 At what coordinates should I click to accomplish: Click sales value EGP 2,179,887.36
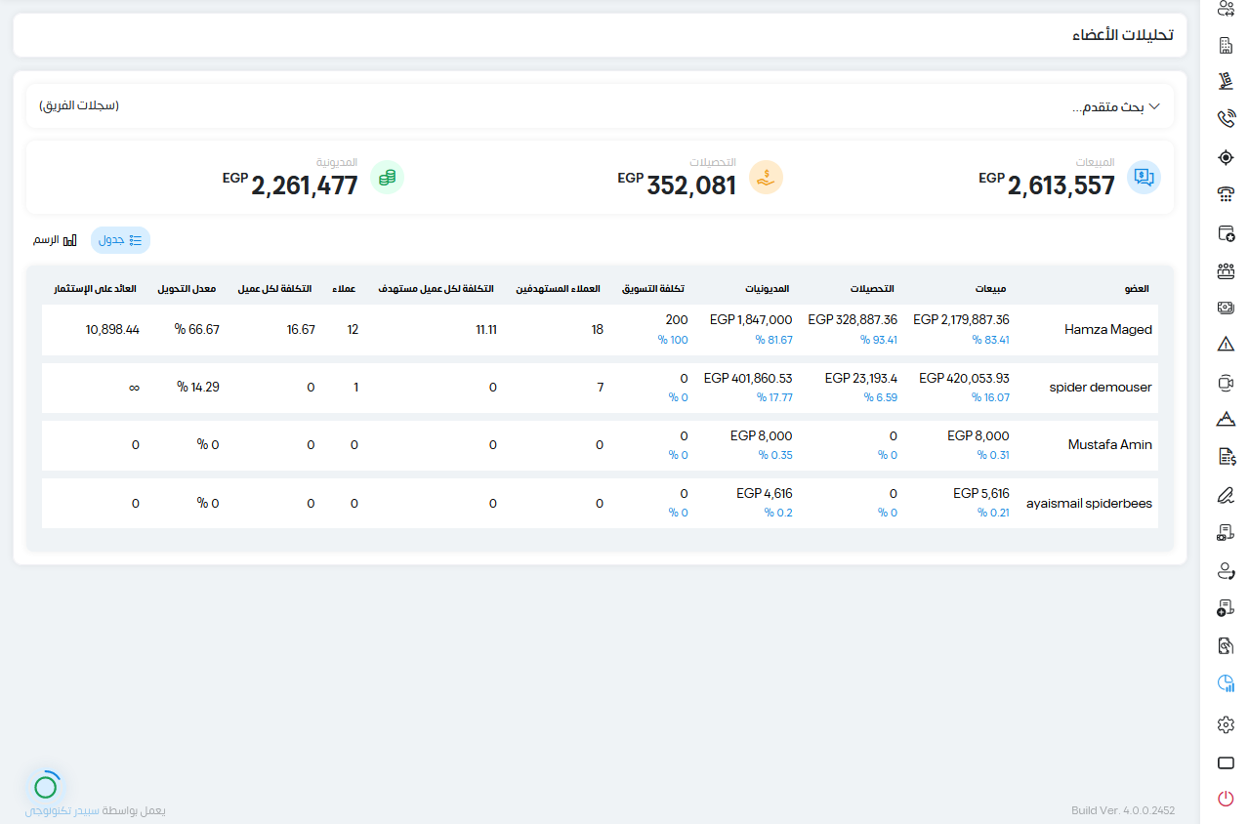pyautogui.click(x=961, y=320)
